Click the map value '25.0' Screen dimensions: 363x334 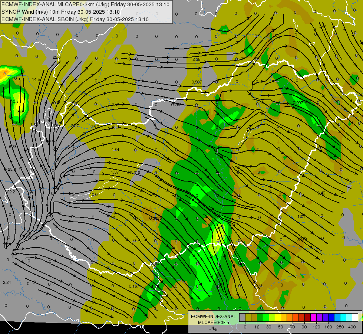[95, 127]
